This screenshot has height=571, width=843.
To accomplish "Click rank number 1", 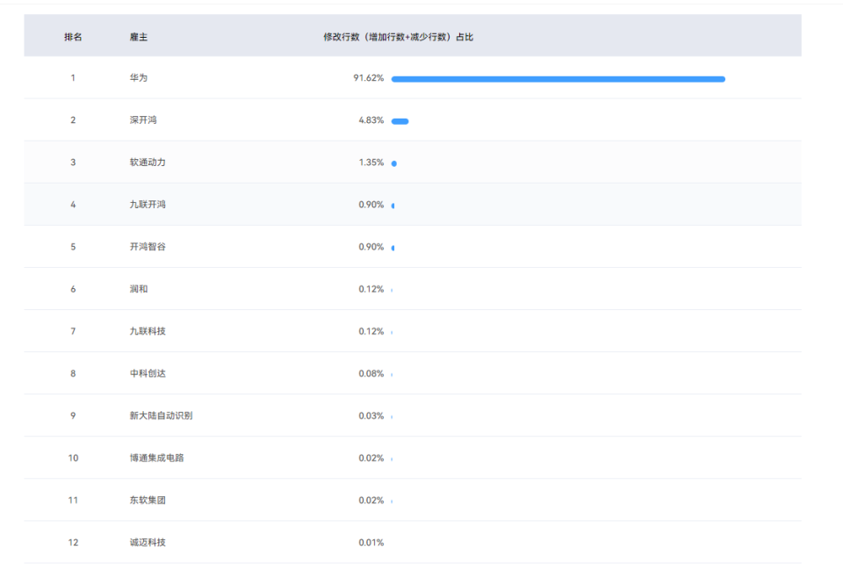I will [73, 78].
